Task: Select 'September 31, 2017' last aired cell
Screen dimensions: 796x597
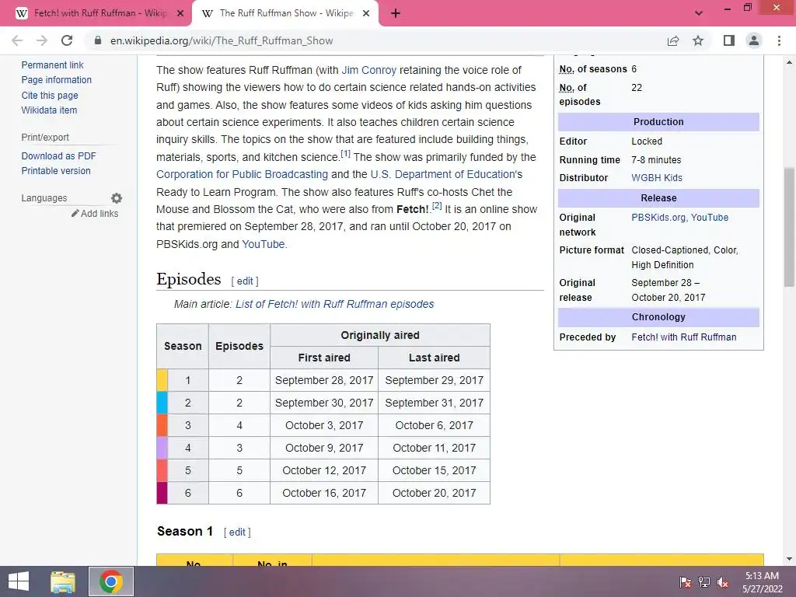Action: (434, 403)
